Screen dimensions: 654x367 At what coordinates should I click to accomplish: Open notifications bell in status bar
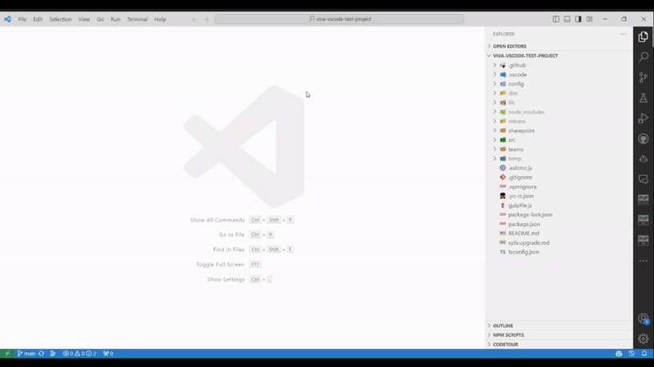[644, 353]
